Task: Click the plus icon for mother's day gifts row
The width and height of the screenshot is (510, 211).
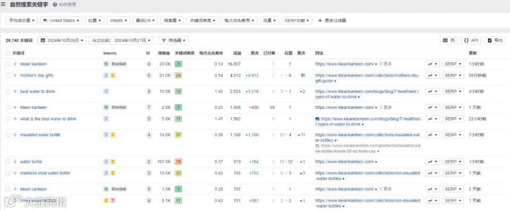Action: tap(15, 75)
